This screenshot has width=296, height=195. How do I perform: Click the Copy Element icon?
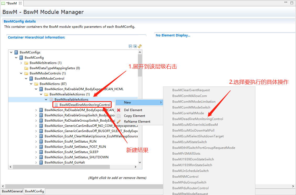(119, 116)
